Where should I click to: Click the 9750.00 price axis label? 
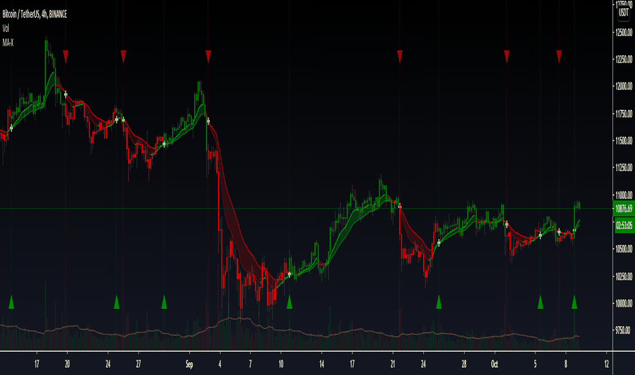pos(623,331)
